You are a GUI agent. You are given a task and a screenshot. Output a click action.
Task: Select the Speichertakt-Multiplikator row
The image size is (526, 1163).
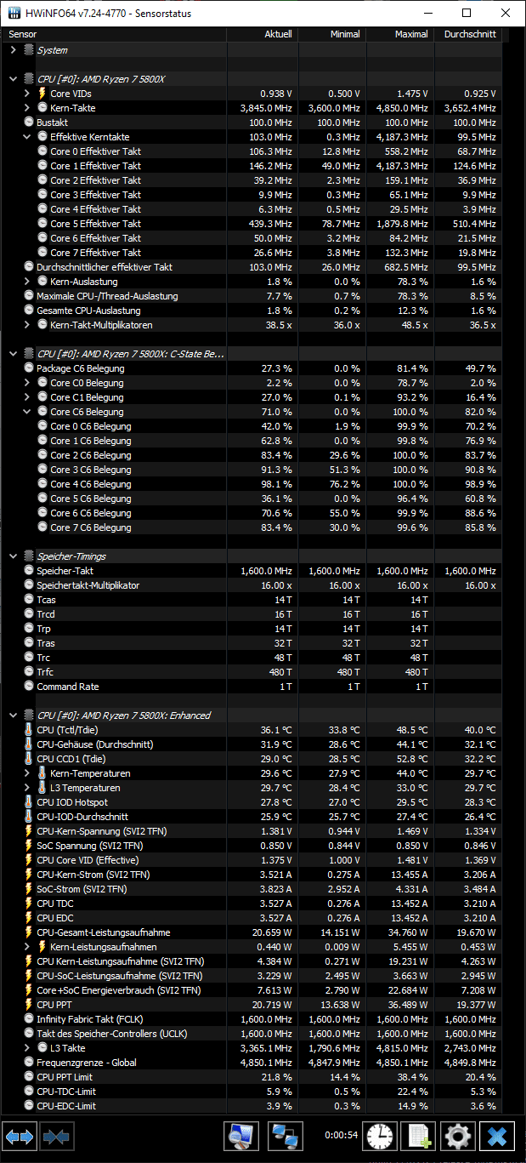(x=252, y=584)
